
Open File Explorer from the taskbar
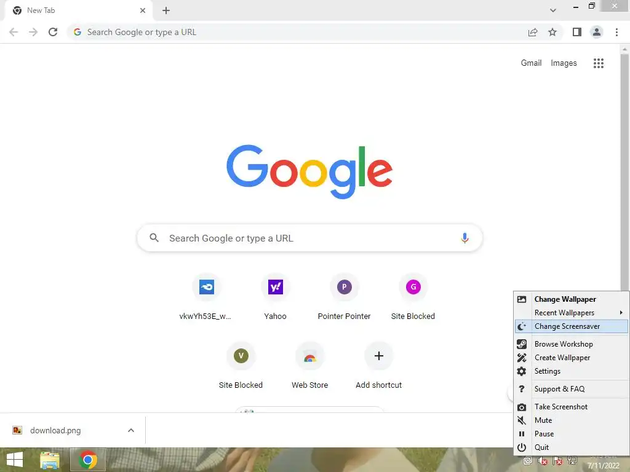[50, 460]
